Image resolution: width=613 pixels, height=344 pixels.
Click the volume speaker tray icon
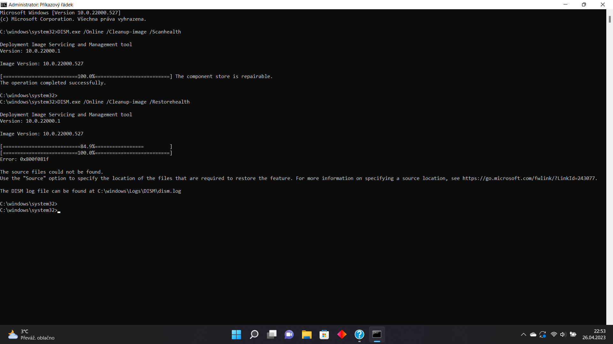pyautogui.click(x=563, y=334)
